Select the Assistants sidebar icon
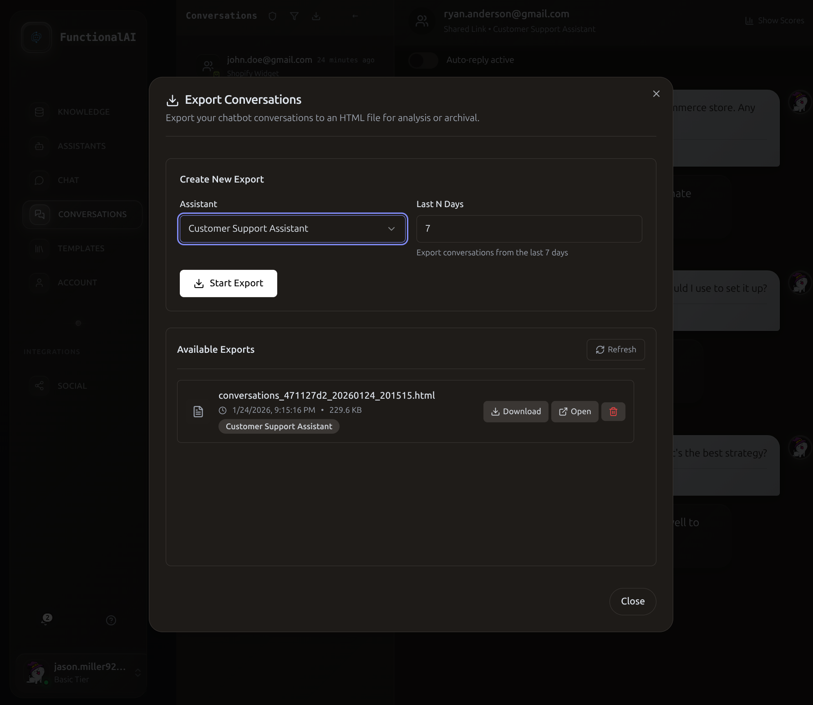This screenshot has width=813, height=705. [x=39, y=146]
